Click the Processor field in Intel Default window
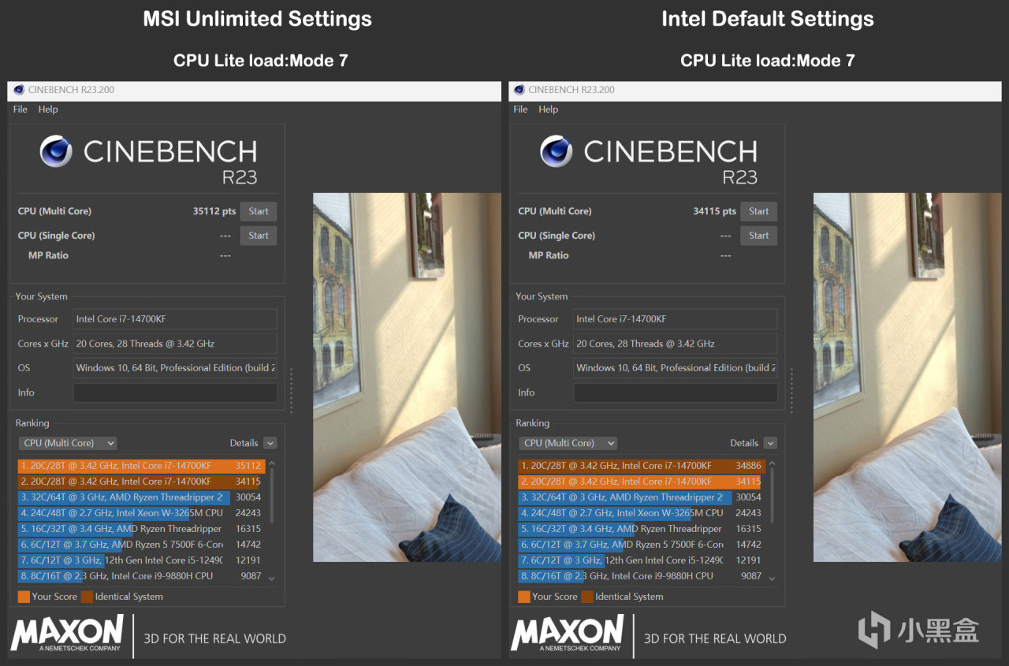 tap(676, 319)
